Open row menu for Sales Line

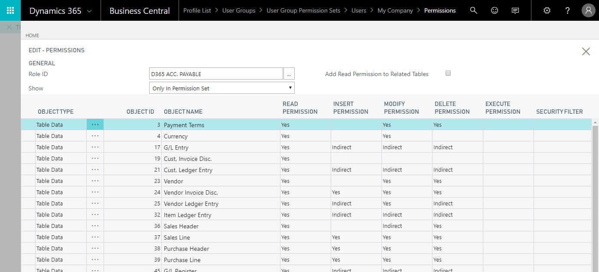coord(95,237)
